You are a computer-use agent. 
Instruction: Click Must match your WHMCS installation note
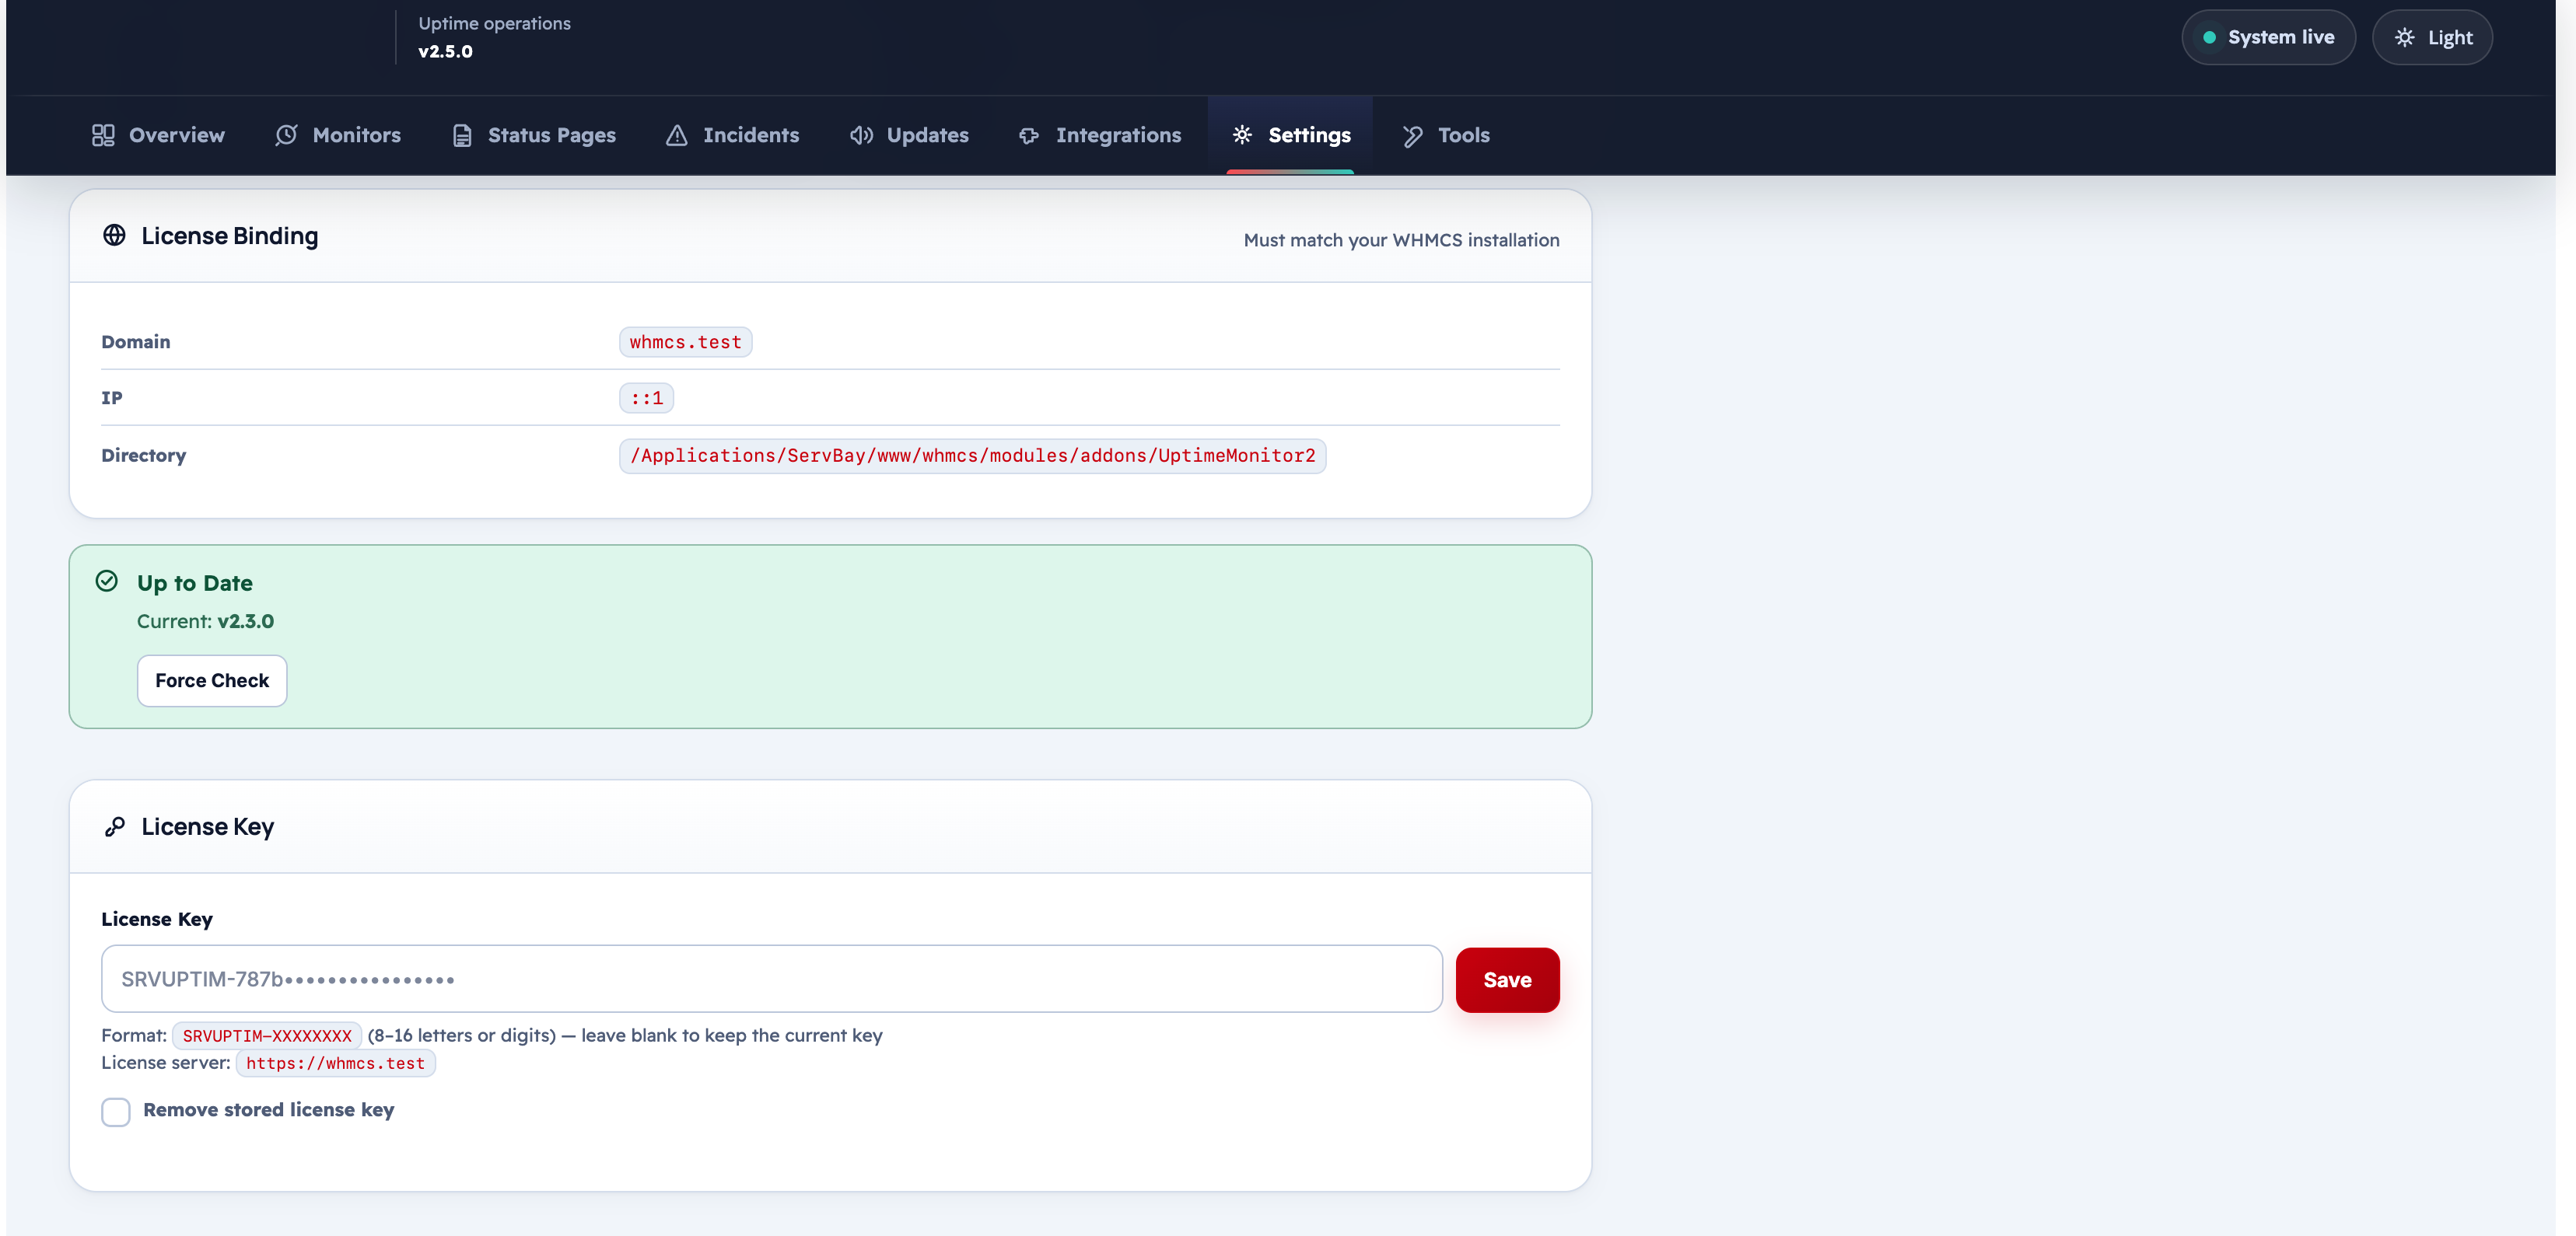(1401, 239)
